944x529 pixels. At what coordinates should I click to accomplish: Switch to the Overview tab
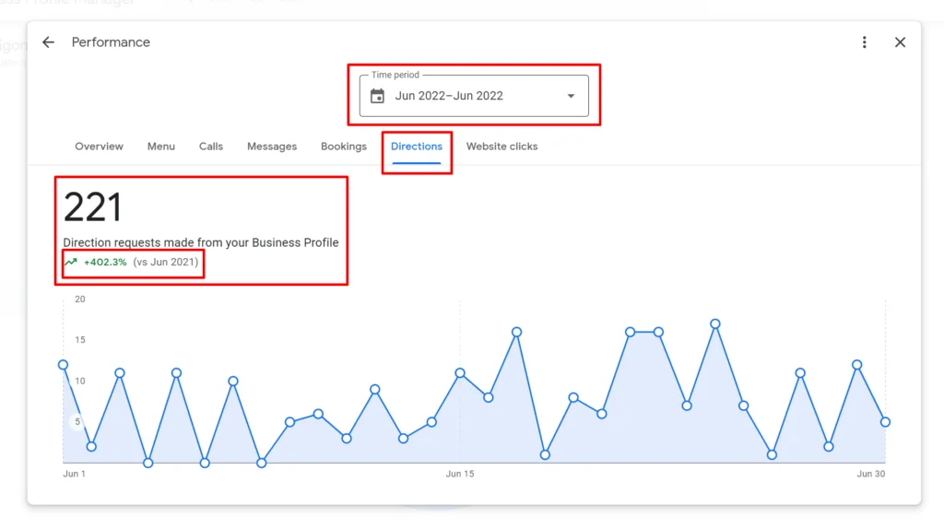pyautogui.click(x=99, y=147)
